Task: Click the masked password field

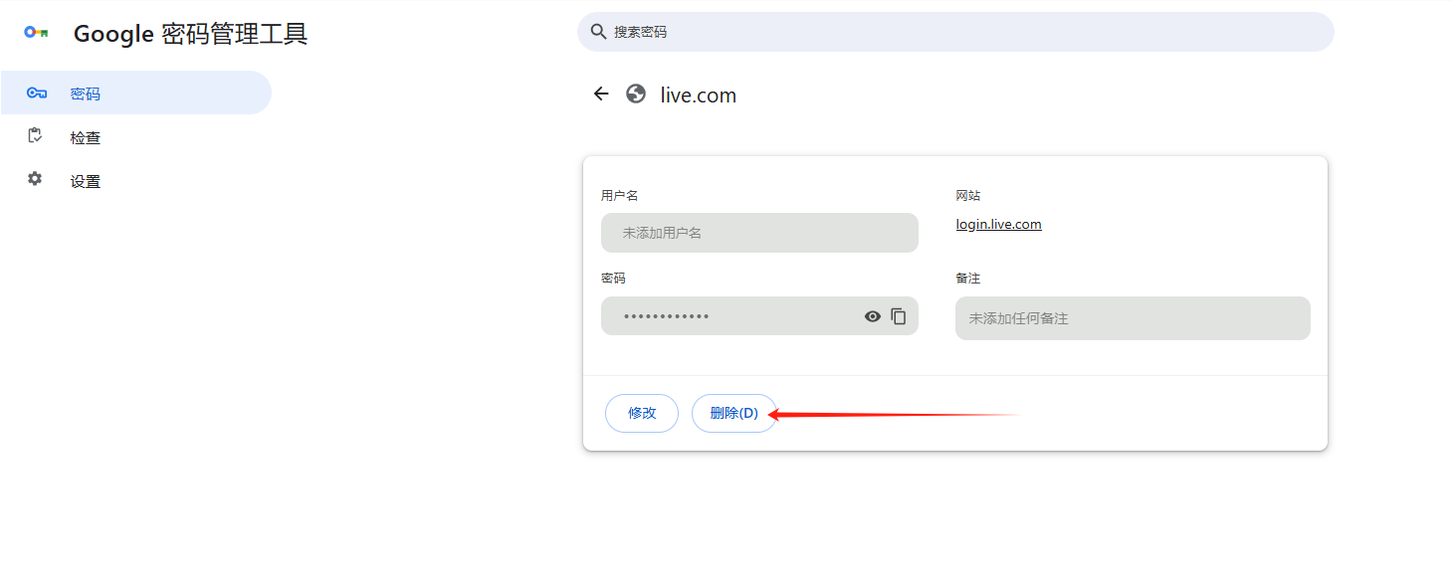Action: tap(759, 316)
